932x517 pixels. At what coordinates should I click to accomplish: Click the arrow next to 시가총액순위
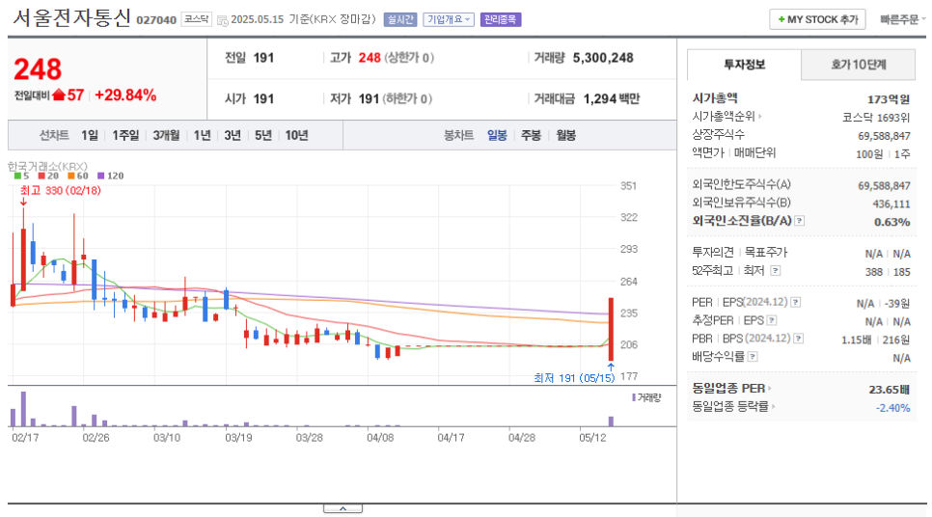point(759,117)
